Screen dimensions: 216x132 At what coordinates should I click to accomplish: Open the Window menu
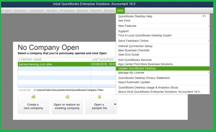click(109, 10)
